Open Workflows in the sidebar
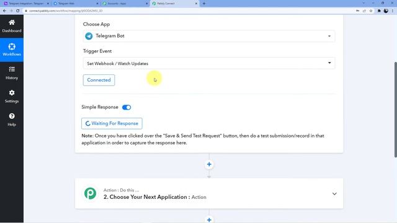397x223 pixels. (12, 50)
